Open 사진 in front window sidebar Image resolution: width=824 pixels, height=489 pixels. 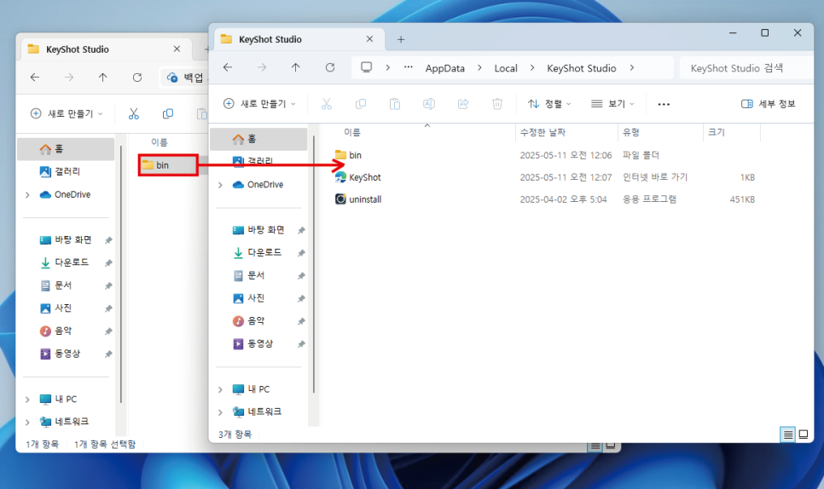point(248,298)
